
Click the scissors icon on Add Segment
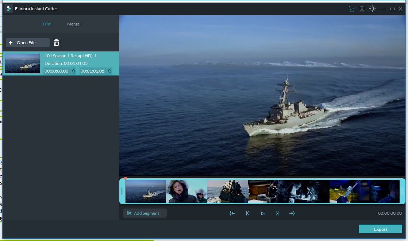tap(128, 213)
